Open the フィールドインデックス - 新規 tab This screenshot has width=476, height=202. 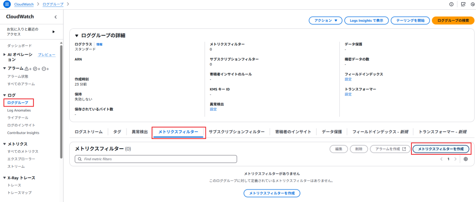[380, 132]
